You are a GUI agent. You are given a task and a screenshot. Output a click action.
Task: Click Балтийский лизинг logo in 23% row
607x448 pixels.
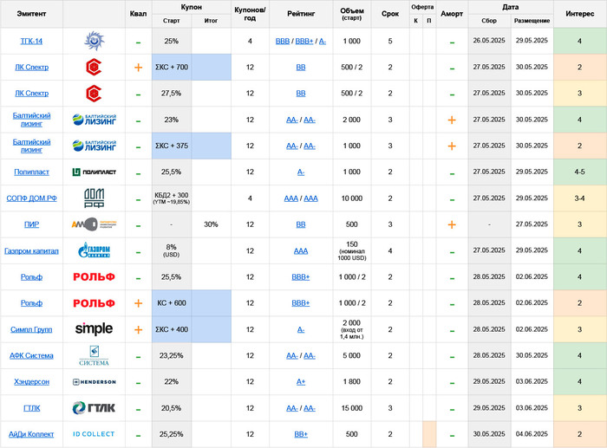(94, 120)
